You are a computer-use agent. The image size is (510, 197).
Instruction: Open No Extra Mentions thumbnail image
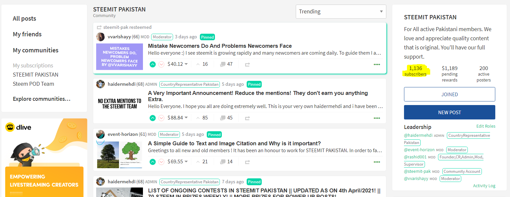pyautogui.click(x=119, y=104)
